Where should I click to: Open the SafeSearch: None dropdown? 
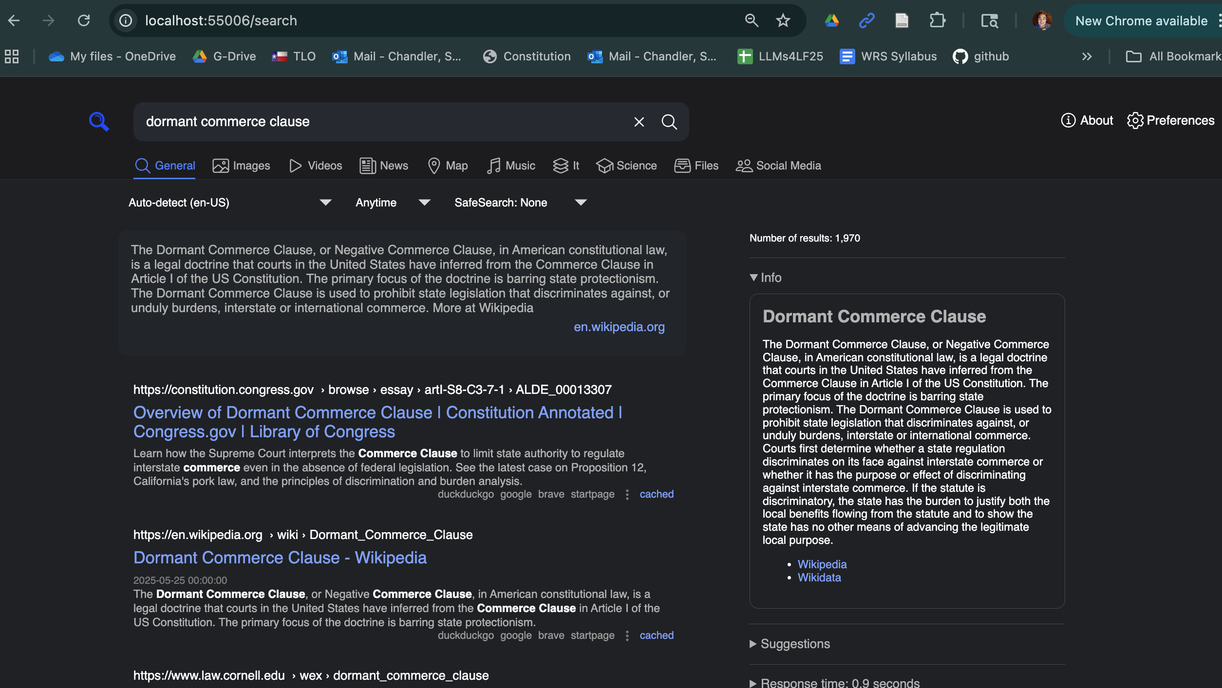pos(520,203)
